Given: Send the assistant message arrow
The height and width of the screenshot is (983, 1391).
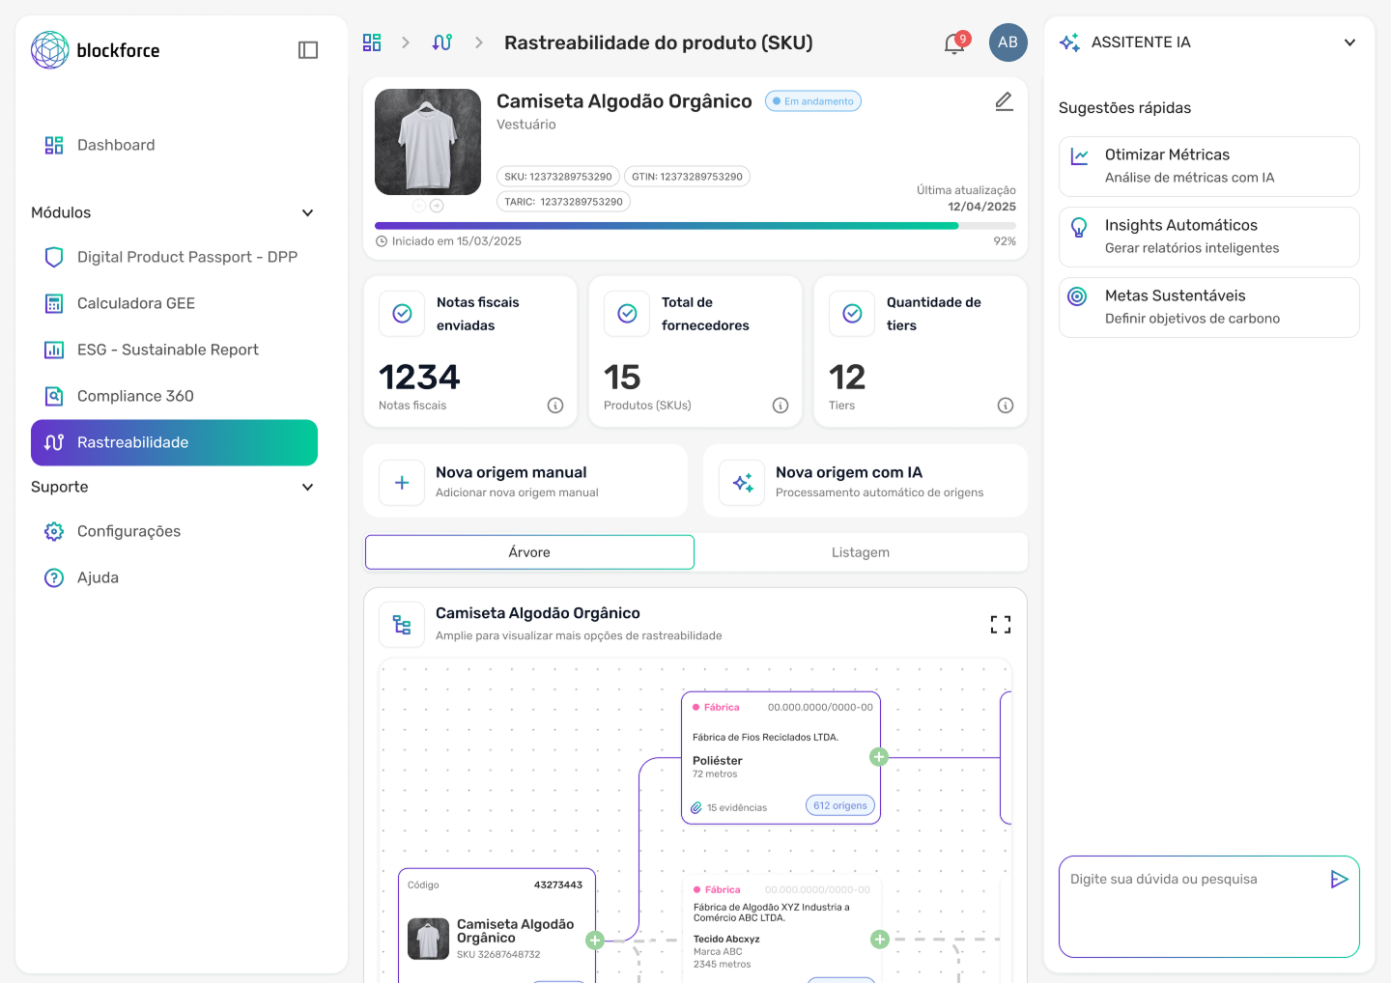Looking at the screenshot, I should tap(1339, 879).
